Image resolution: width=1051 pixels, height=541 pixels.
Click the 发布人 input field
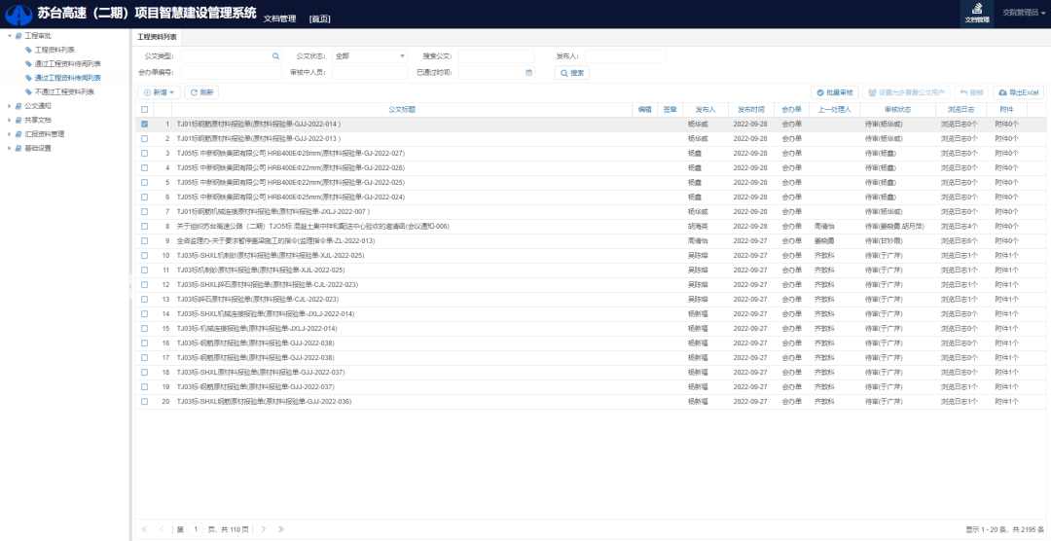pos(625,56)
